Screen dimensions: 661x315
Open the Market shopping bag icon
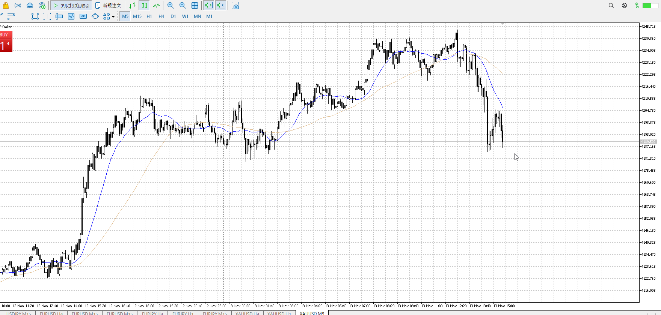tap(6, 6)
